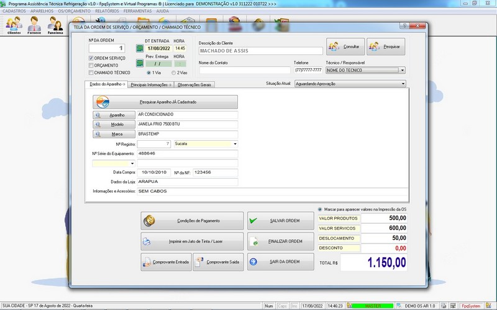Open the Sucata status dropdown
The width and height of the screenshot is (497, 310).
point(235,144)
